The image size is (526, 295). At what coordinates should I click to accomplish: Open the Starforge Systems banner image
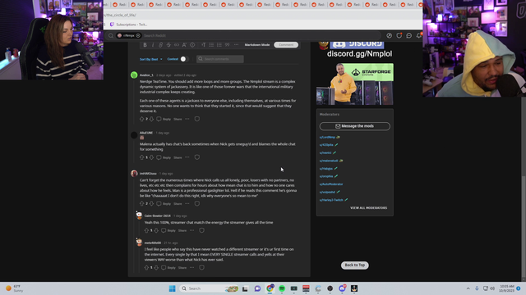click(355, 84)
